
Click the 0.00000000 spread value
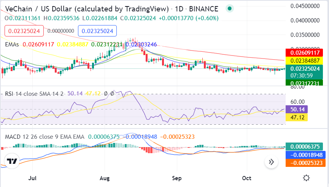[60, 31]
